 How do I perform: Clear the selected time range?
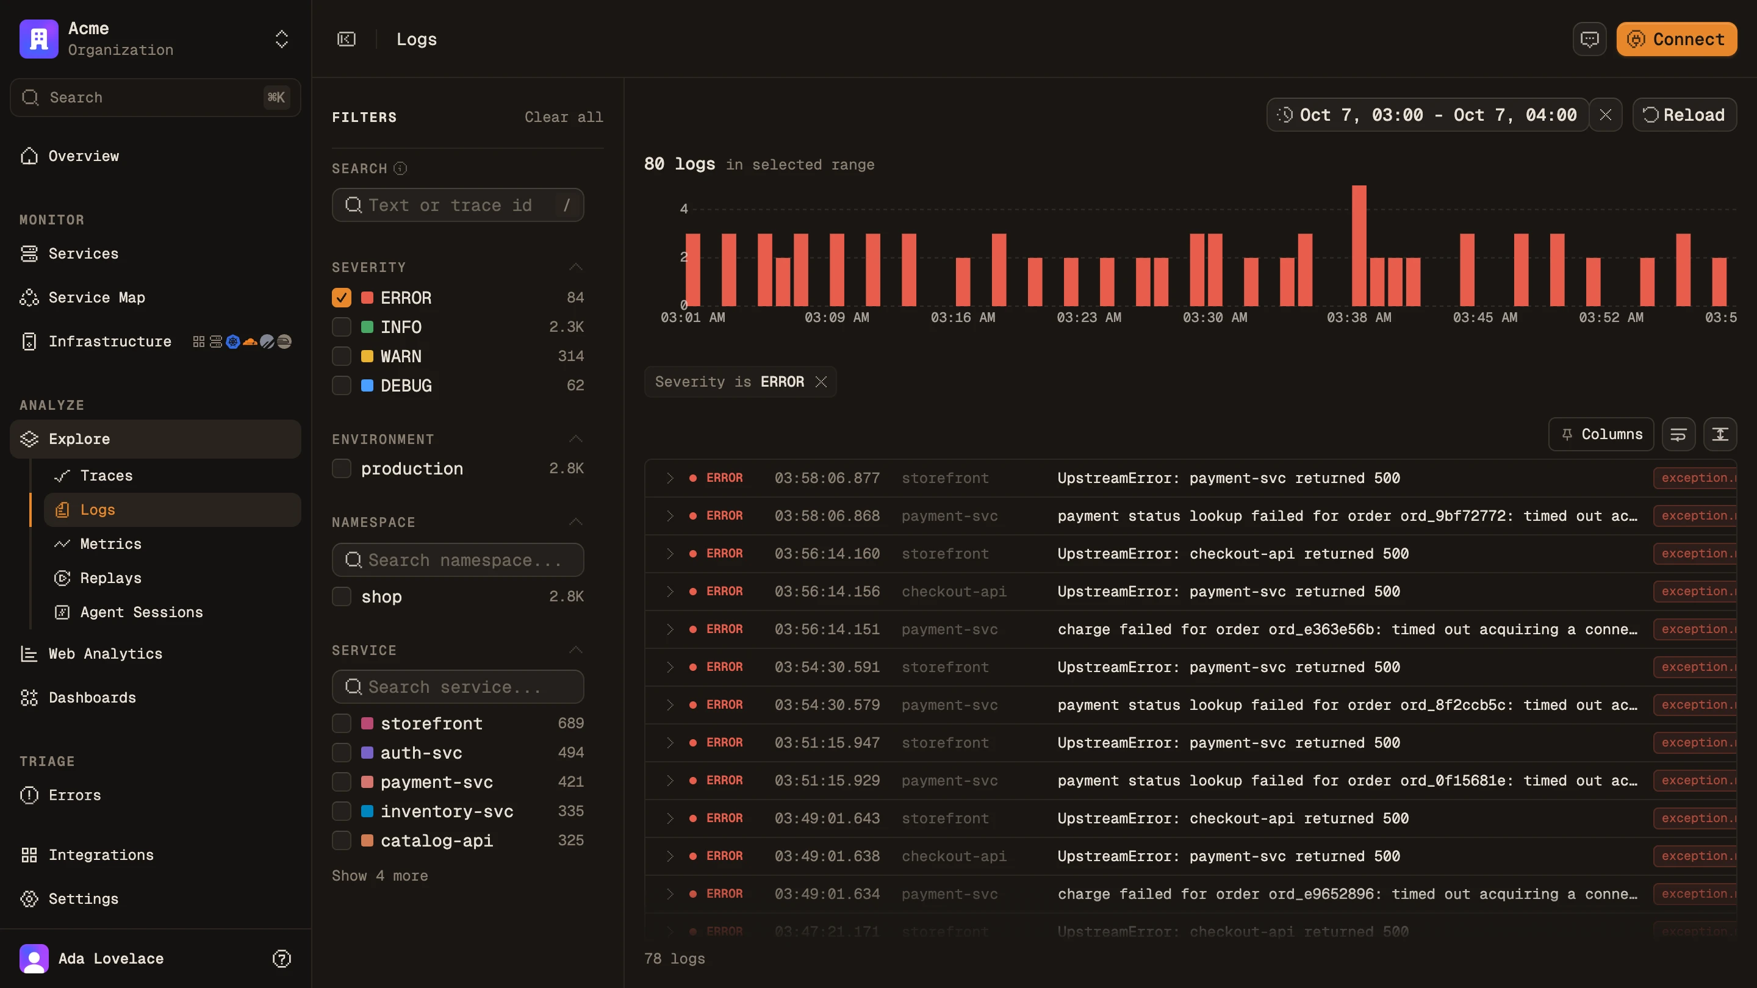1606,115
